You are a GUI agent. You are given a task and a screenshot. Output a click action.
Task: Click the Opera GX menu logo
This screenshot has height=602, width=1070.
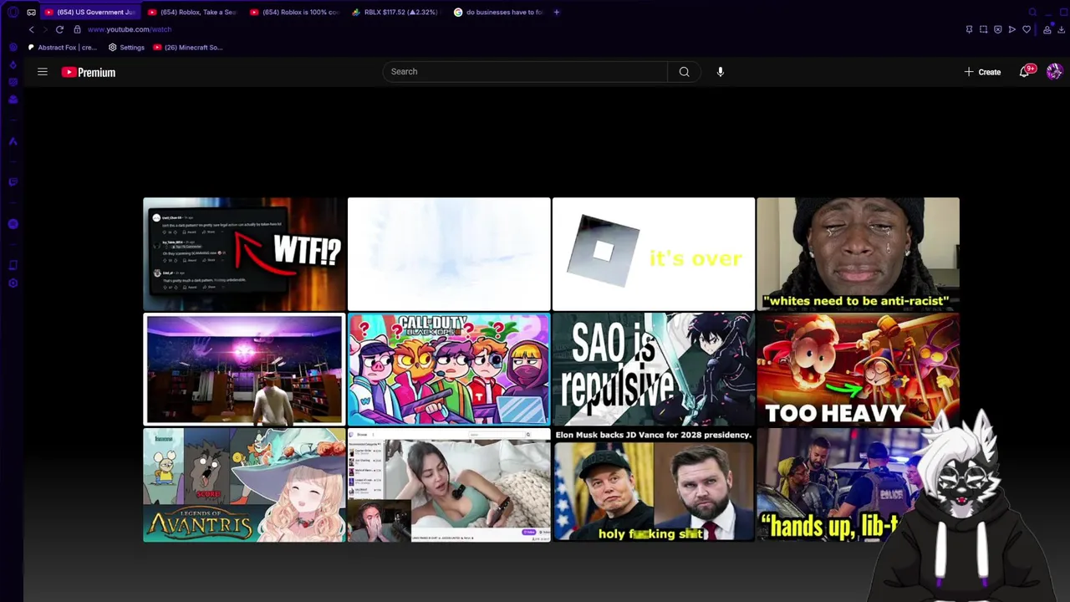[x=13, y=13]
